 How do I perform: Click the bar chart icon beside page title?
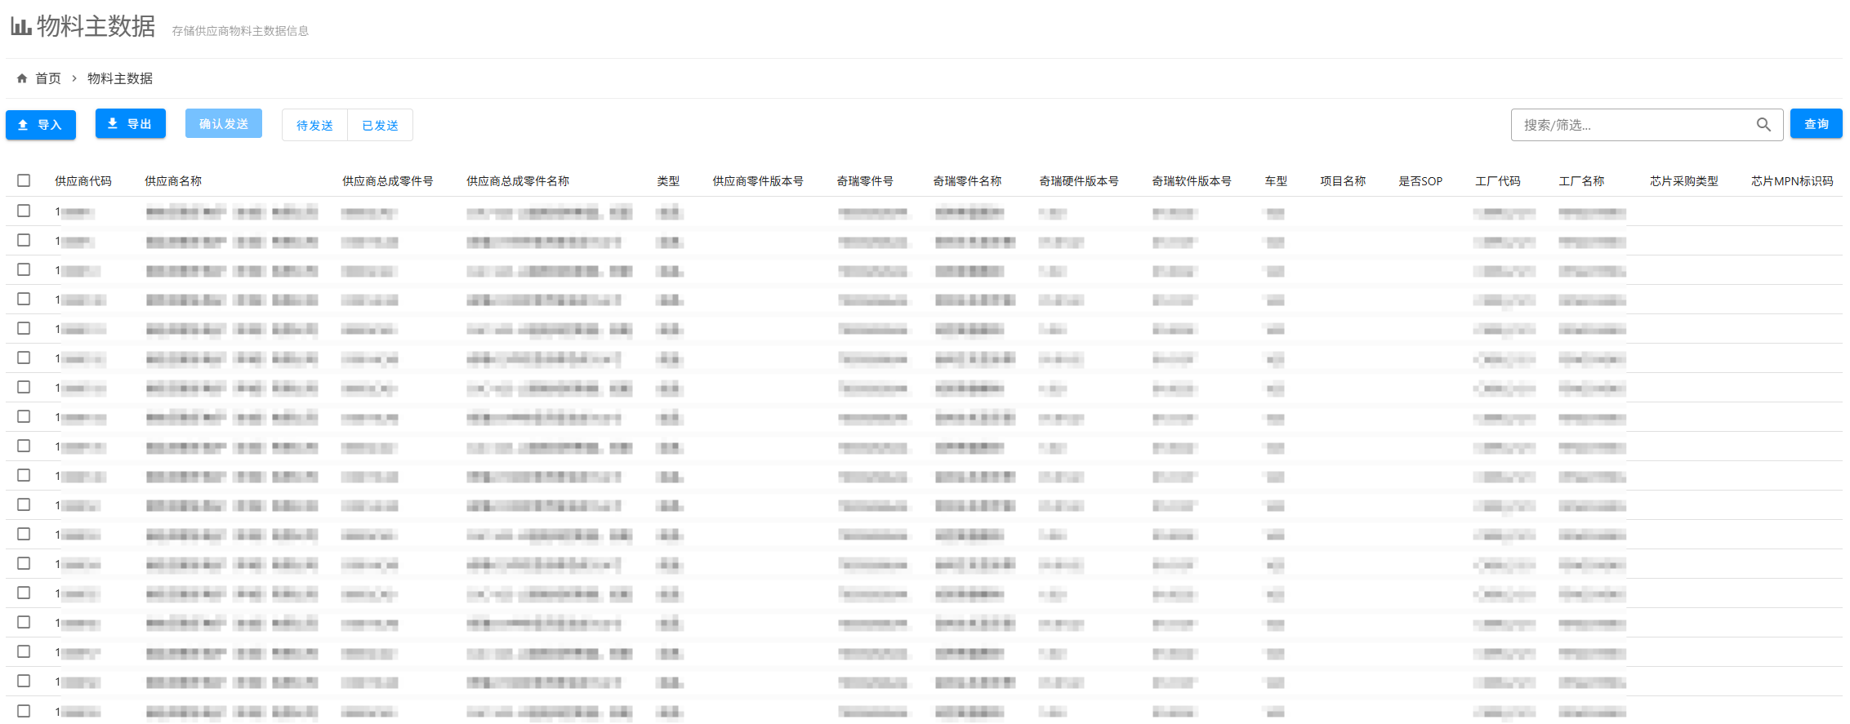tap(21, 27)
